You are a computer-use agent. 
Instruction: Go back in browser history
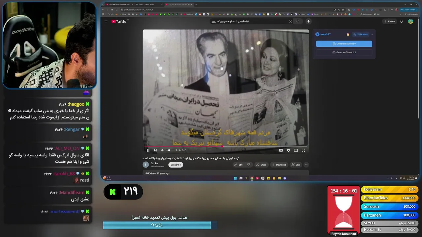(x=103, y=10)
